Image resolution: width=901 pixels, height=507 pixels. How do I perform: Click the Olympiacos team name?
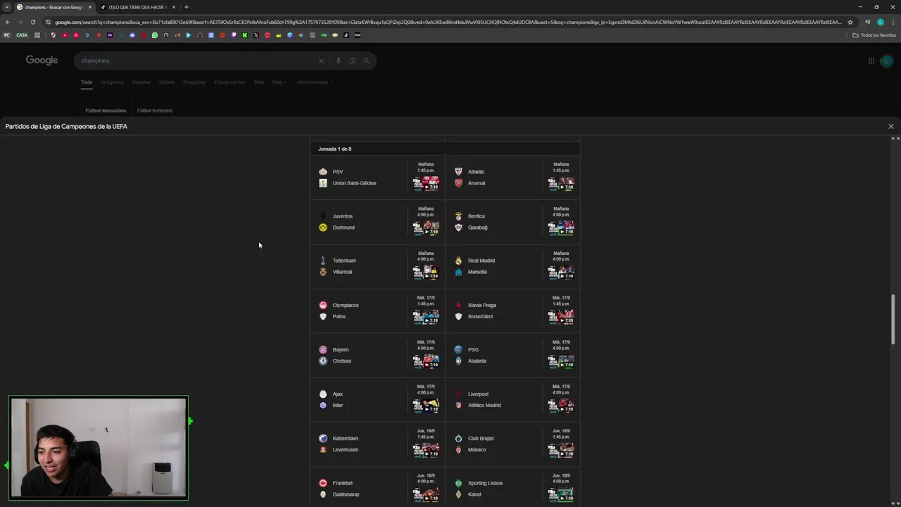346,305
